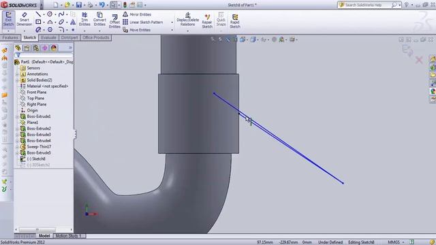The width and height of the screenshot is (436, 245).
Task: Pick the Line sketch tool
Action: (x=38, y=14)
